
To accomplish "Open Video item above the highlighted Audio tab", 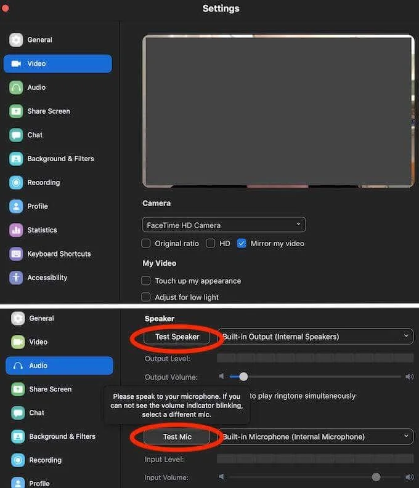I will (x=30, y=342).
